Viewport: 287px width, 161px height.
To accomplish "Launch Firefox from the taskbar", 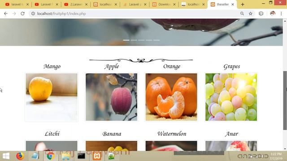I will tap(20, 156).
